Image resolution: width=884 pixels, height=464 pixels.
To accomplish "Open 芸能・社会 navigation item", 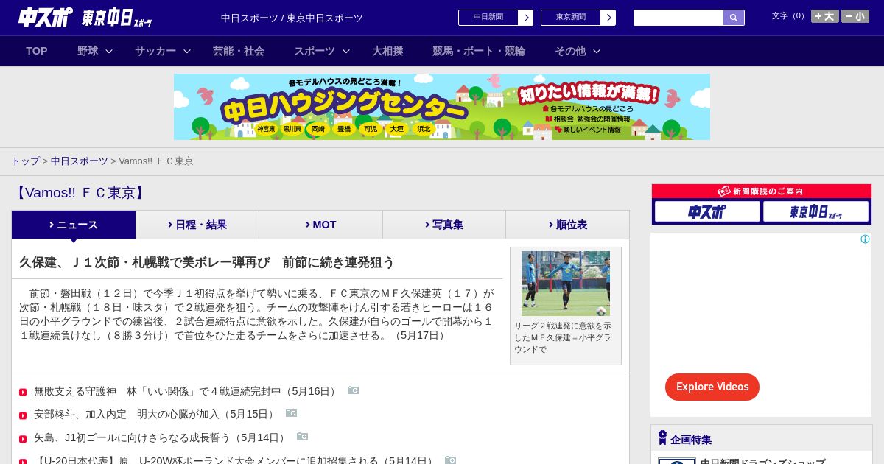I will point(239,51).
